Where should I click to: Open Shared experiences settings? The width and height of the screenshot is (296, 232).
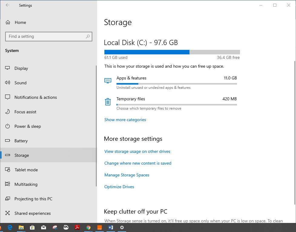click(32, 213)
